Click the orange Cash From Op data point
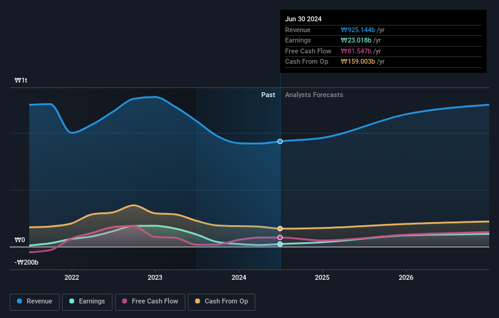 point(280,229)
